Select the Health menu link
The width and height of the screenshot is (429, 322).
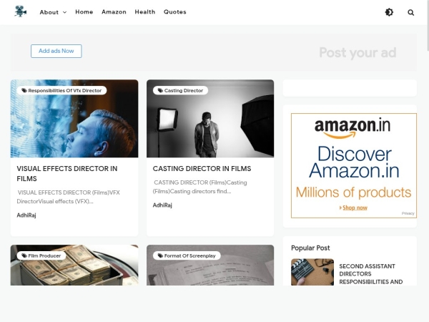(x=144, y=12)
